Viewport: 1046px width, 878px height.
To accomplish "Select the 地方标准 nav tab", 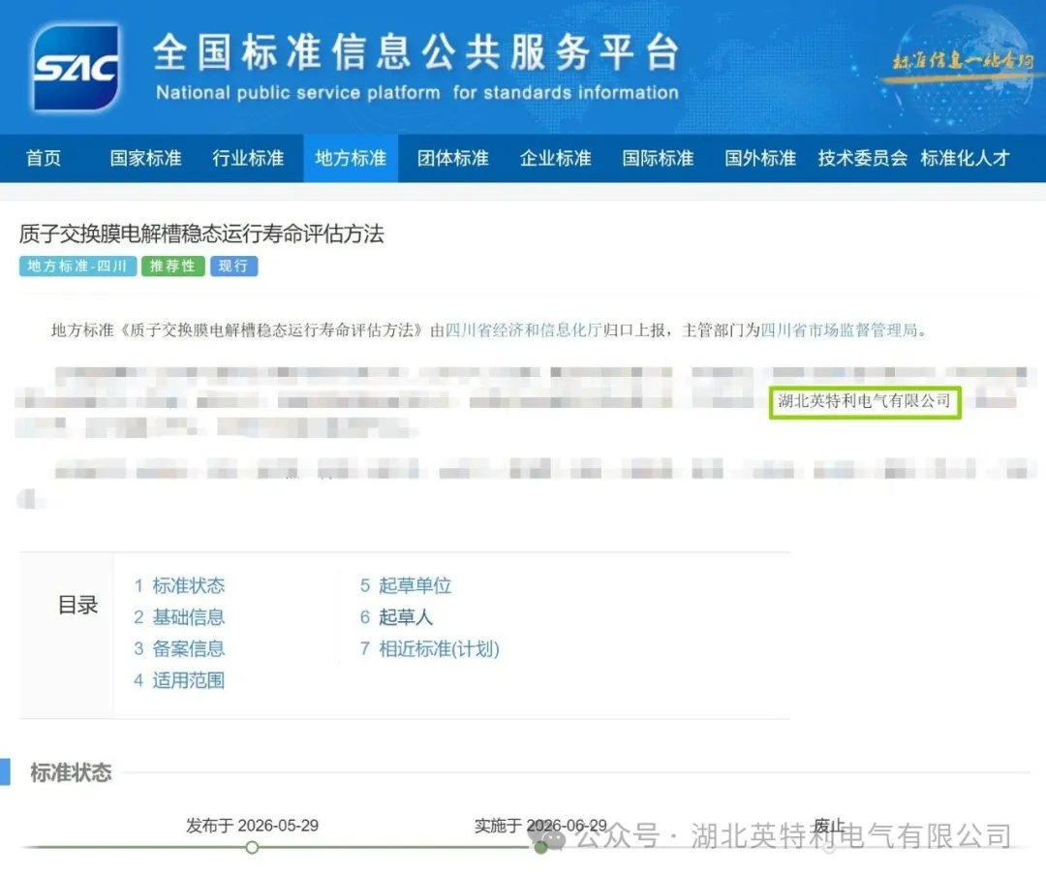I will pos(351,158).
